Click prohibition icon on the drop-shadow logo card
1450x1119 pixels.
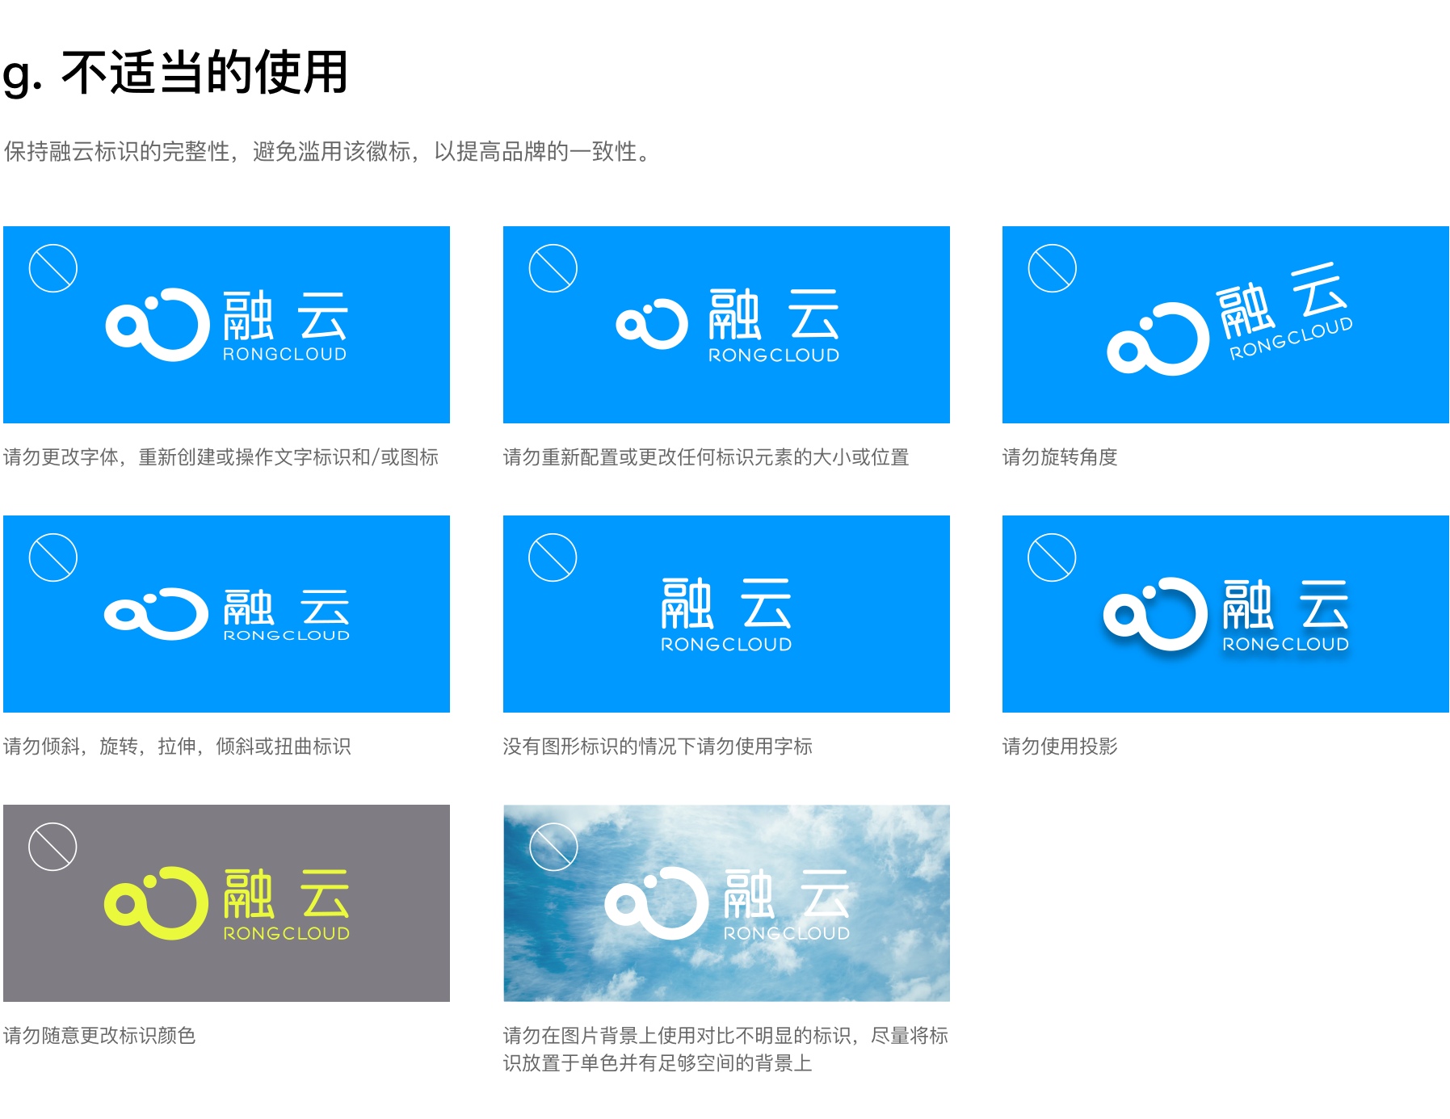pyautogui.click(x=1053, y=557)
